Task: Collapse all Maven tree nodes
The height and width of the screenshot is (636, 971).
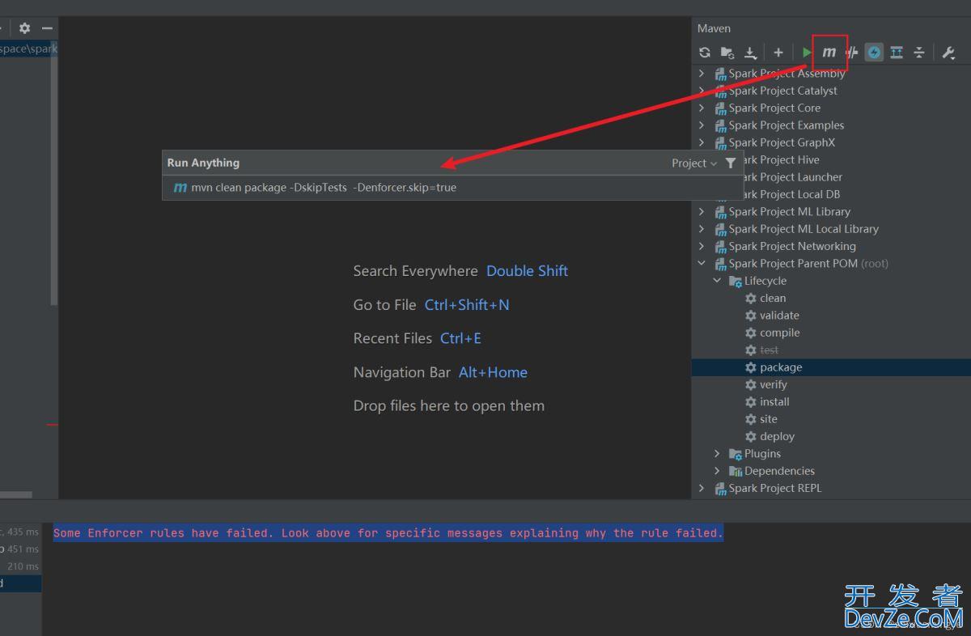Action: point(919,53)
